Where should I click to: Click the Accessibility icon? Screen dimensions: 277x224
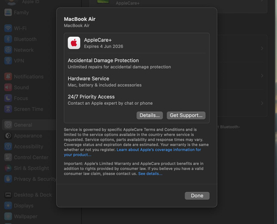pyautogui.click(x=8, y=147)
